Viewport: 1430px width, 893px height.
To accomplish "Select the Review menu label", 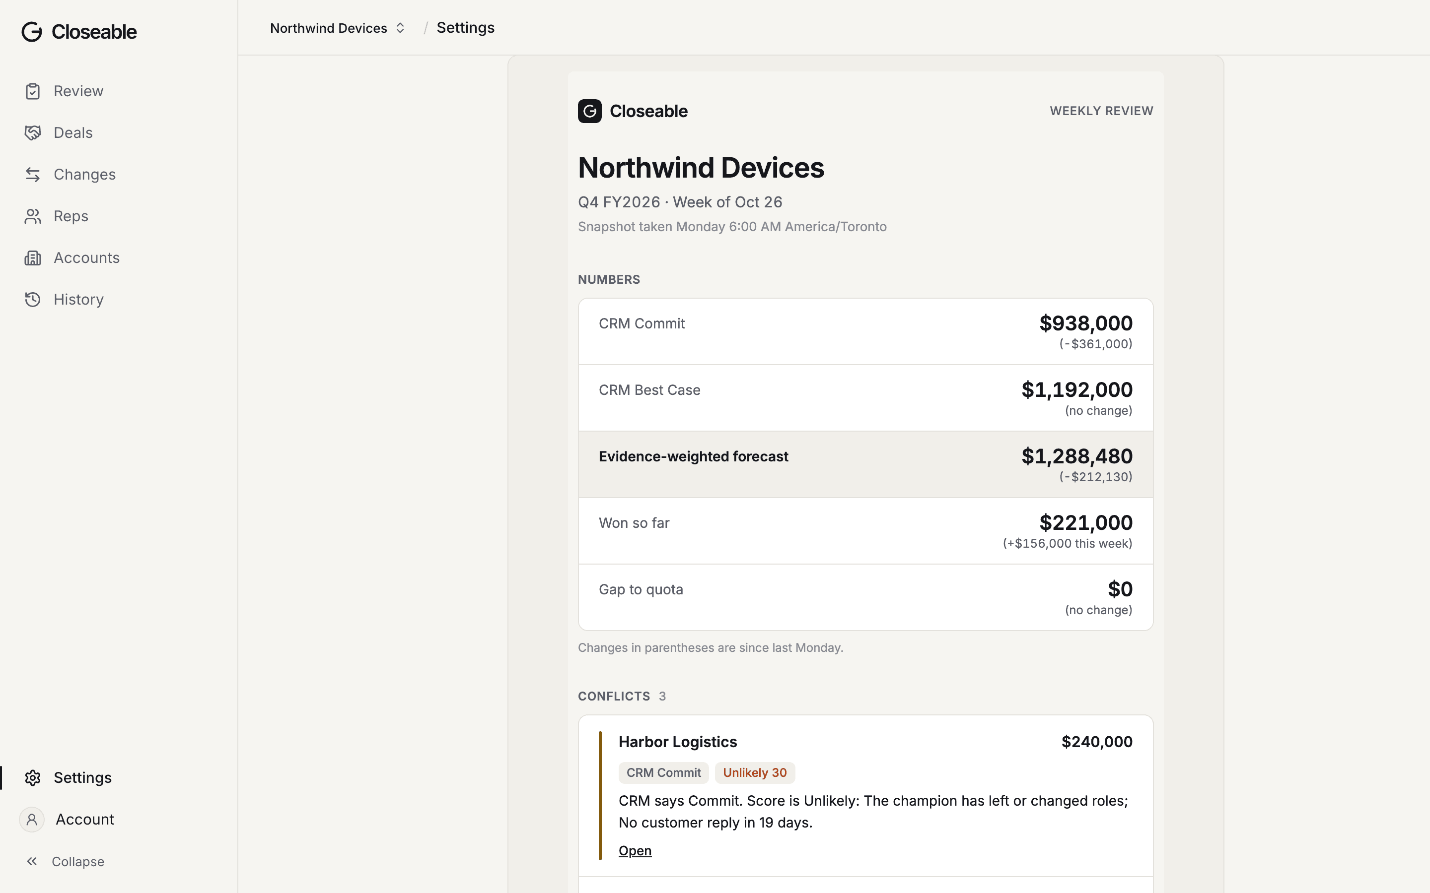I will point(78,92).
